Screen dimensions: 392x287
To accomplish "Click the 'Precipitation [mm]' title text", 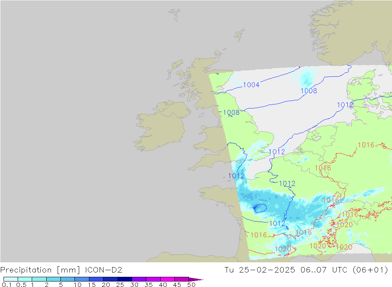I will coord(40,270).
